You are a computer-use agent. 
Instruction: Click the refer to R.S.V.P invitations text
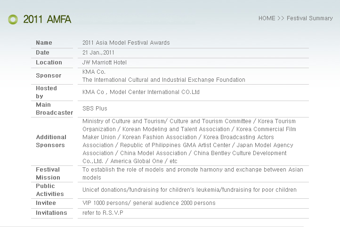click(x=103, y=213)
